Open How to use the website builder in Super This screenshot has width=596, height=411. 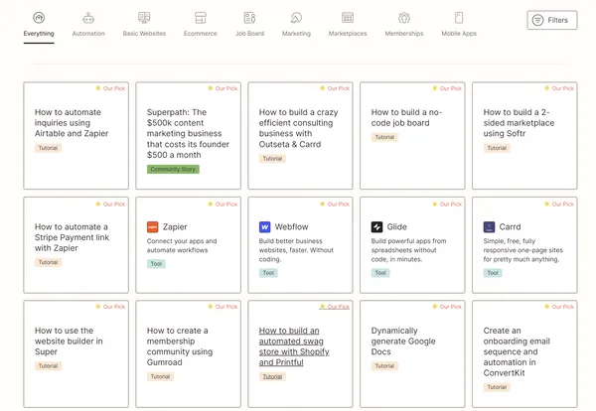(69, 342)
